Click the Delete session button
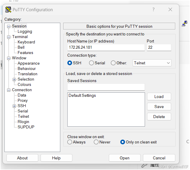Viewport: 190px width, 170px height. pos(159,117)
